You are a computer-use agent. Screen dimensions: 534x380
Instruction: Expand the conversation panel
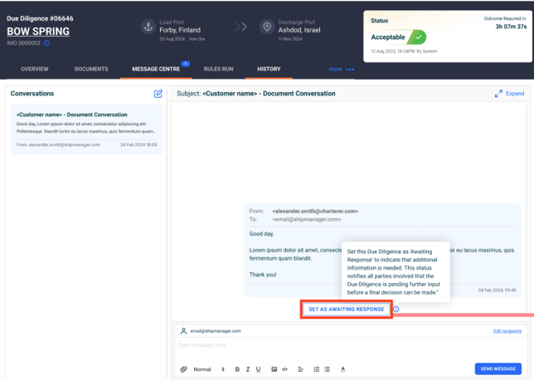click(x=509, y=94)
